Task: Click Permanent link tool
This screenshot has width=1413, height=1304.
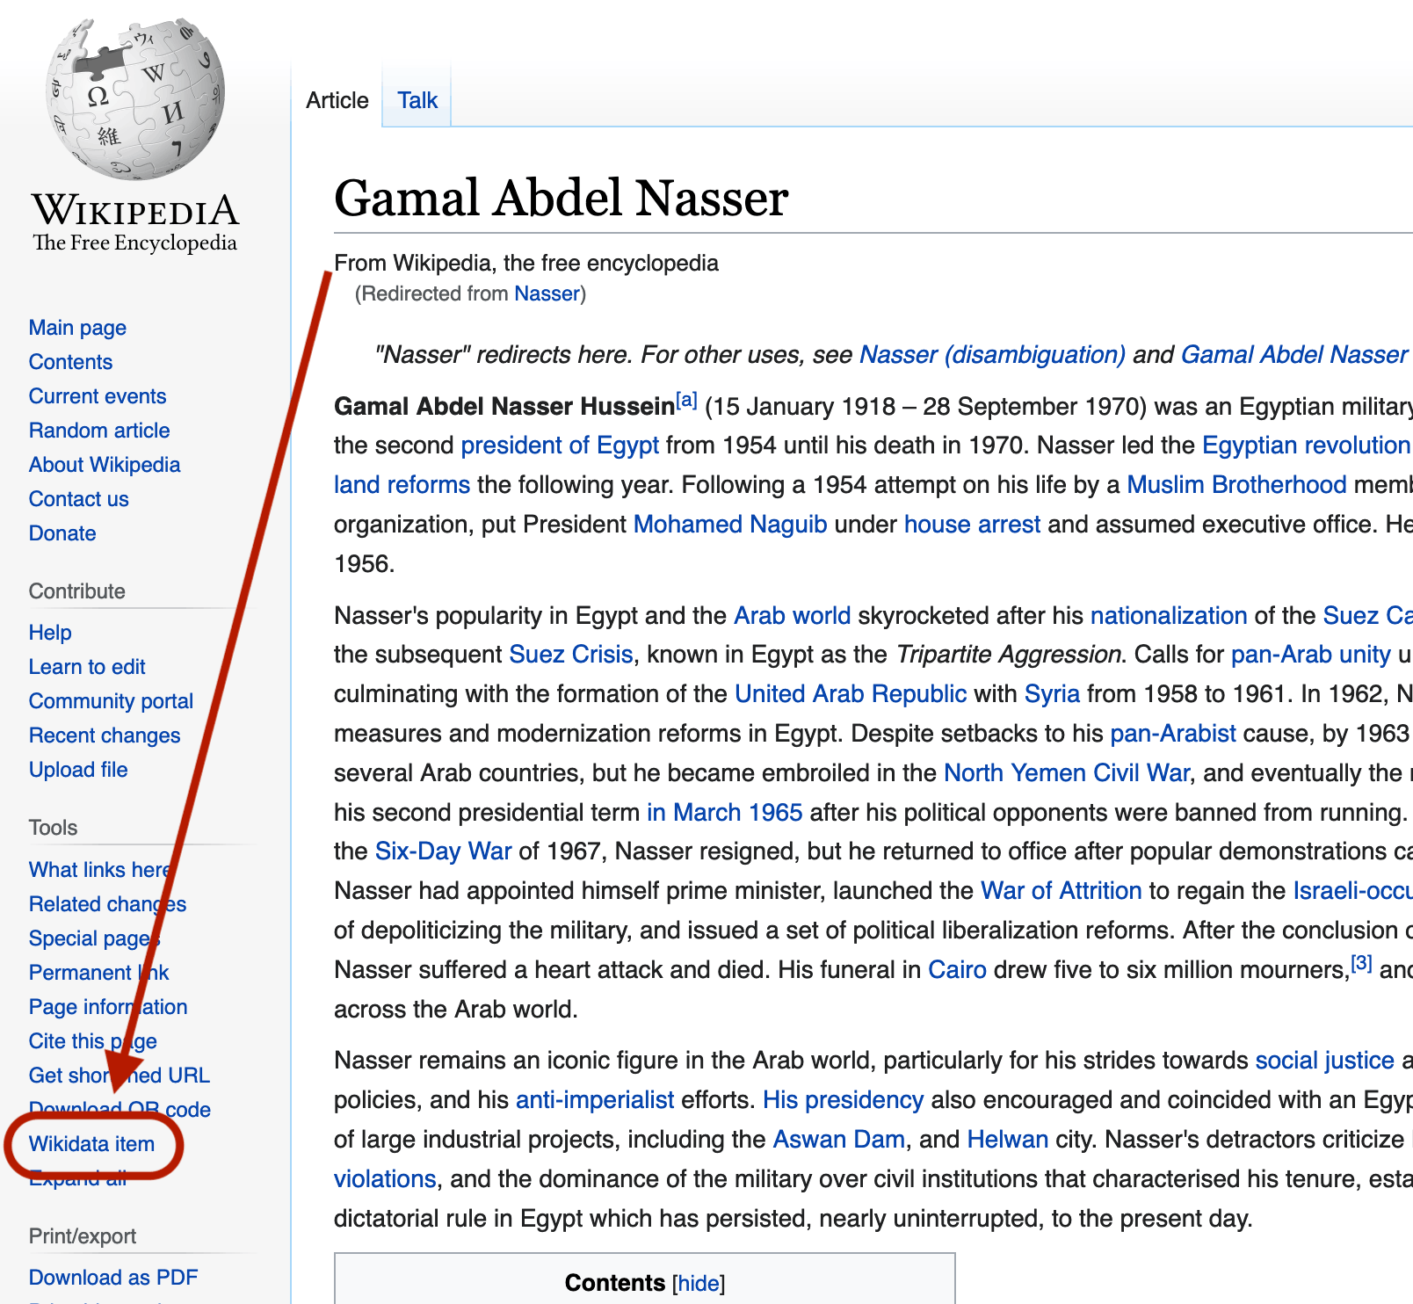Action: pyautogui.click(x=98, y=973)
